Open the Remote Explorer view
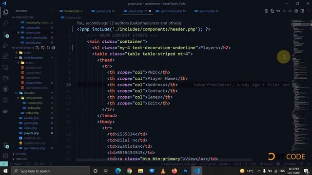The width and height of the screenshot is (312, 175). 5,67
